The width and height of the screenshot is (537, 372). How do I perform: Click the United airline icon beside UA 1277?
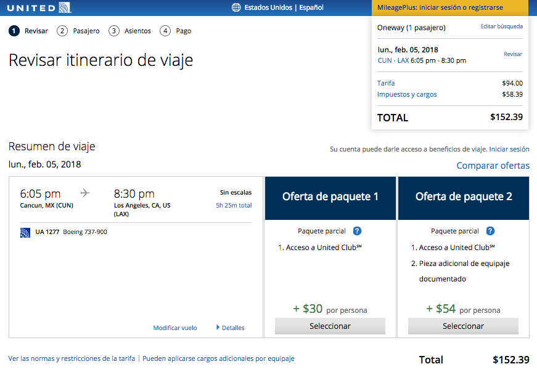pyautogui.click(x=25, y=233)
